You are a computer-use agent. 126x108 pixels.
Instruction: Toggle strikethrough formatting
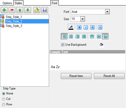click(92, 27)
